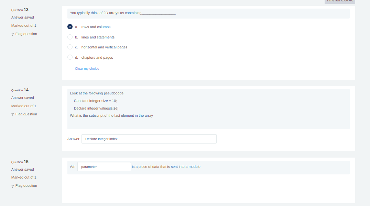The width and height of the screenshot is (370, 206).
Task: Click 'What is the subscript of the last element' text
Action: 111,115
